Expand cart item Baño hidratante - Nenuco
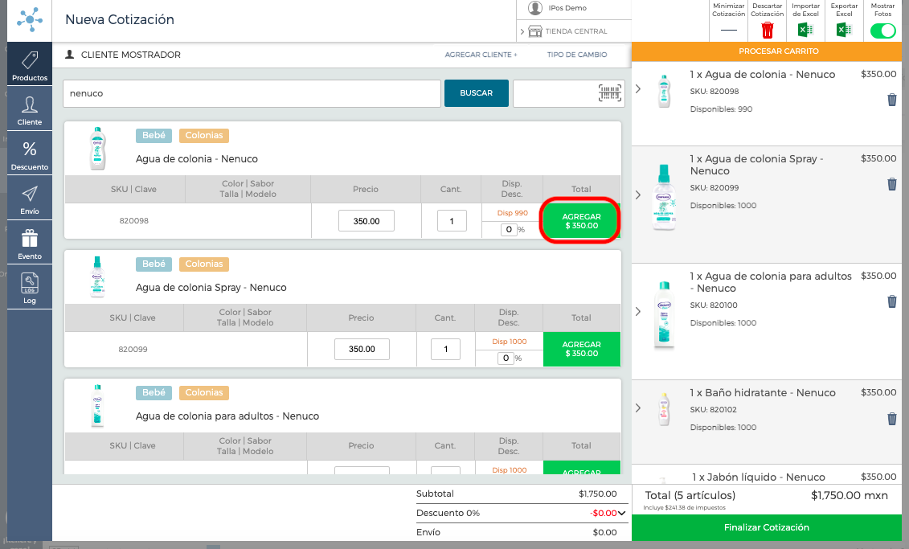 (637, 408)
